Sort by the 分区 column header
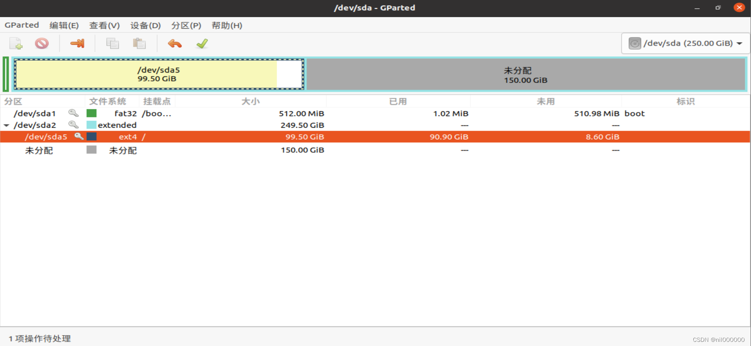 [43, 101]
